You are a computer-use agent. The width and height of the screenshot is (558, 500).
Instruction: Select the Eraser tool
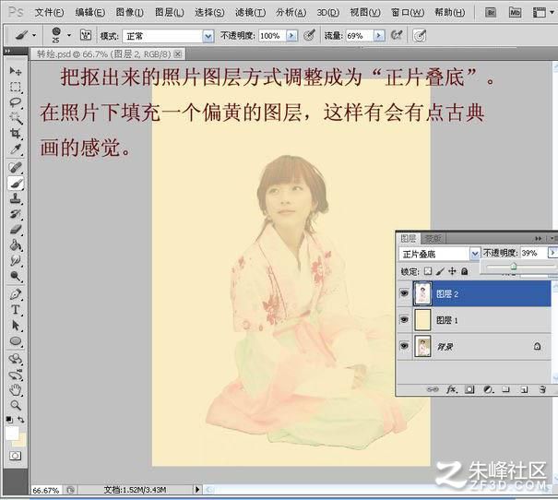click(x=16, y=230)
